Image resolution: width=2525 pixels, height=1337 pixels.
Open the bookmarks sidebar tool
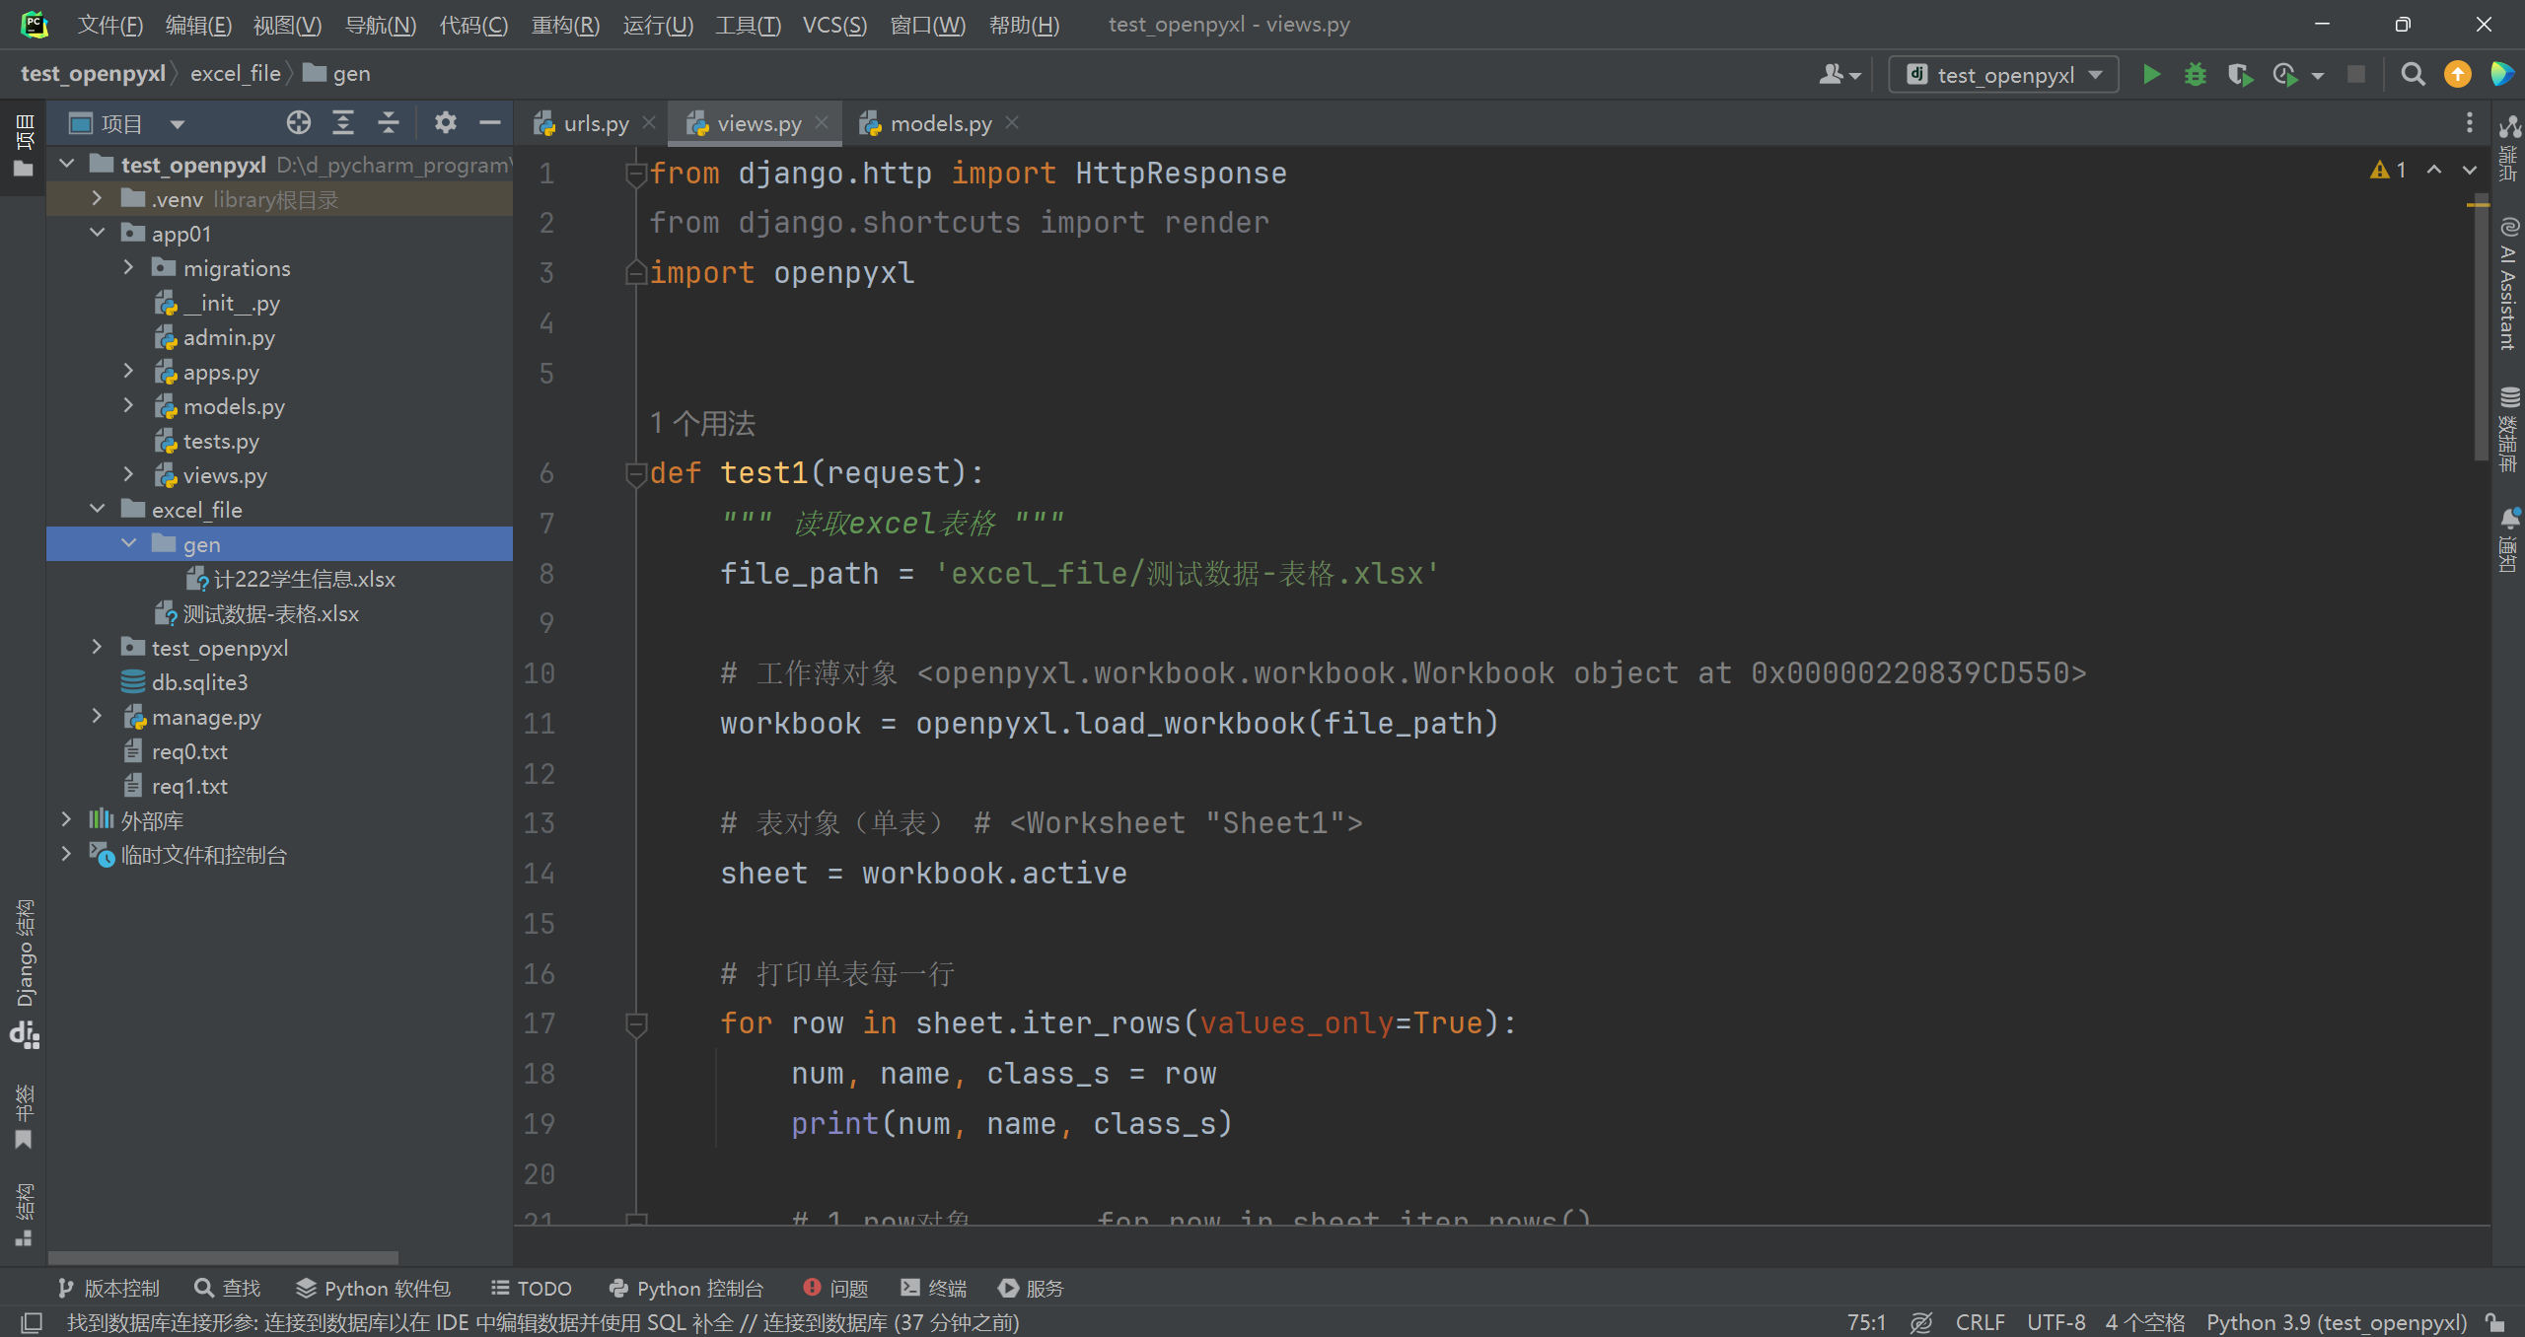pos(24,1116)
